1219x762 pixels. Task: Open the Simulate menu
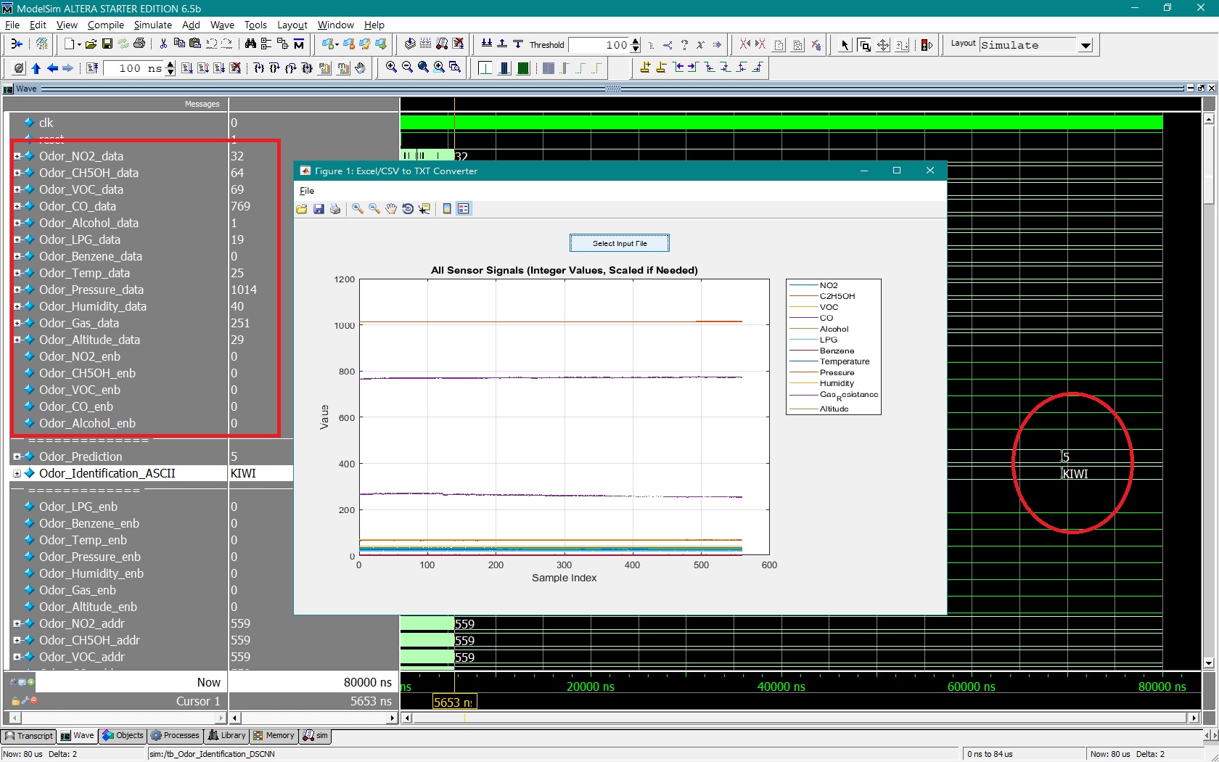click(152, 25)
